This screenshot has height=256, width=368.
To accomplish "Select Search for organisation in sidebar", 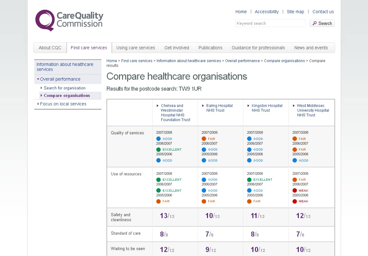I will point(65,88).
